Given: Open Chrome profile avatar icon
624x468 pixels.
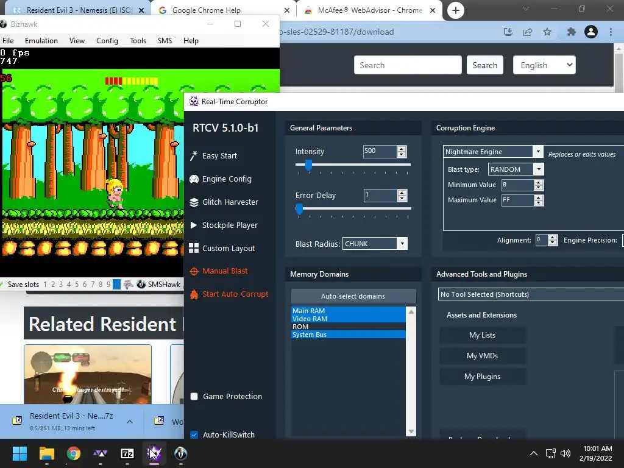Looking at the screenshot, I should click(591, 32).
